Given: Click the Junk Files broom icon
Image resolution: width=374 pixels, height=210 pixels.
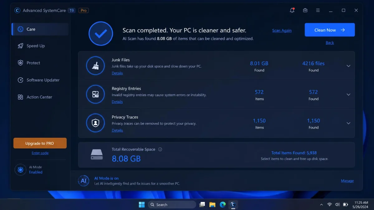Looking at the screenshot, I should click(95, 66).
